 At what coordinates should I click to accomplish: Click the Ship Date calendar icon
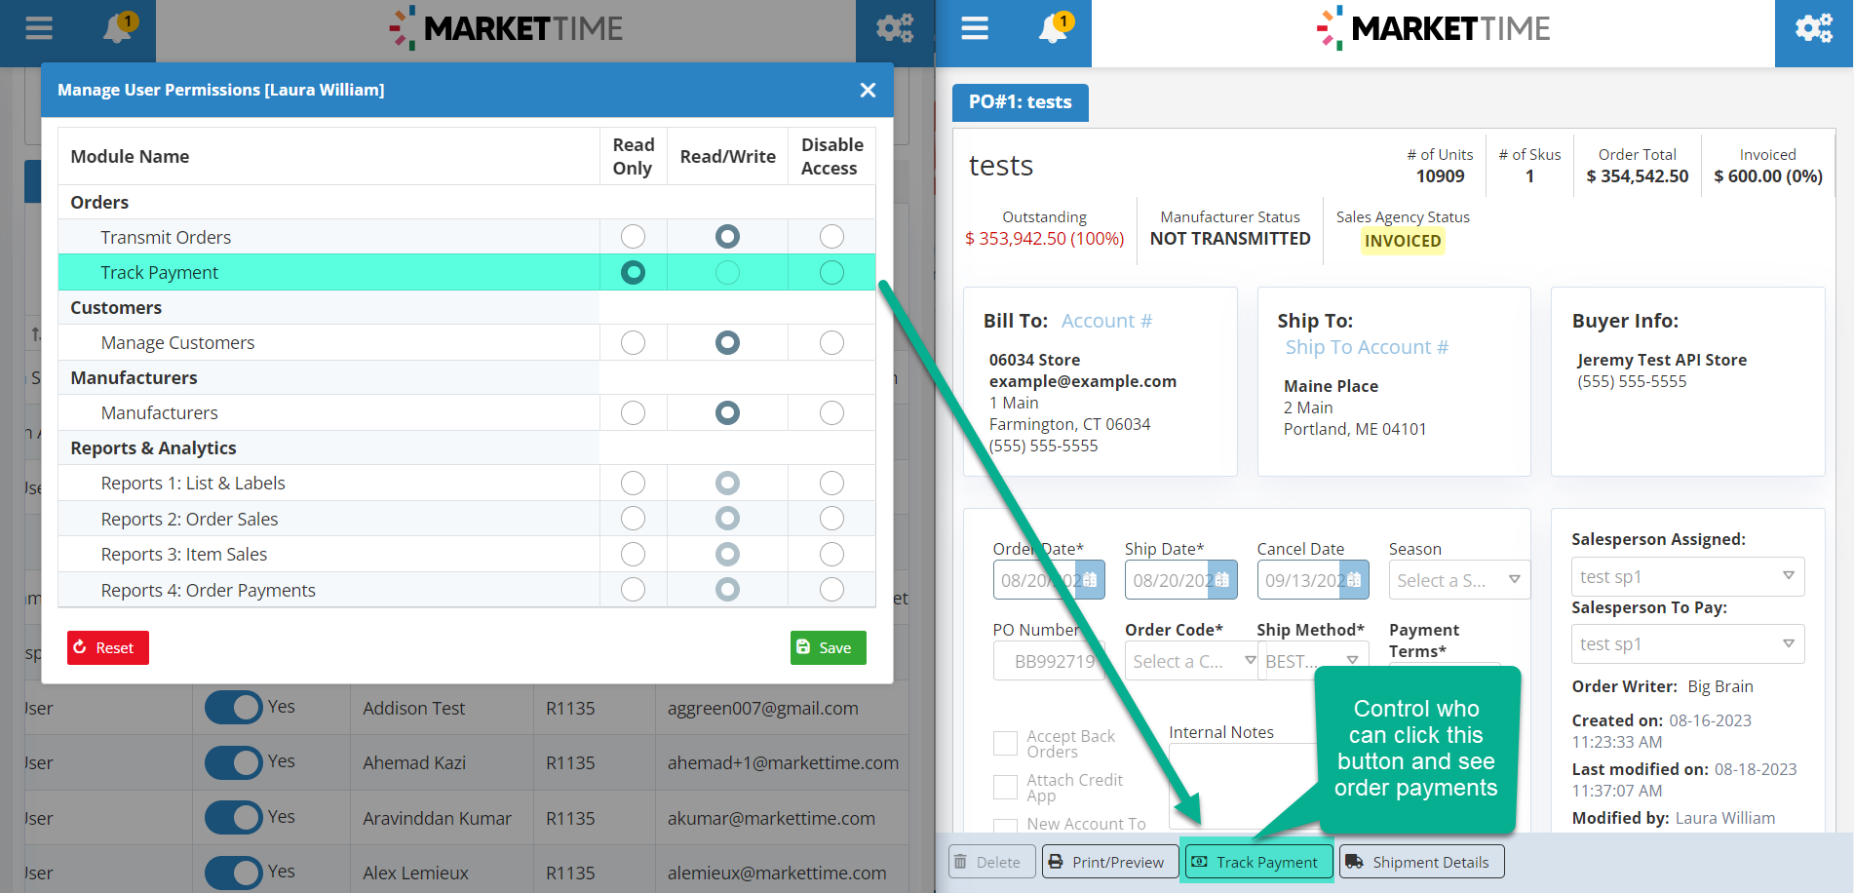click(1221, 580)
